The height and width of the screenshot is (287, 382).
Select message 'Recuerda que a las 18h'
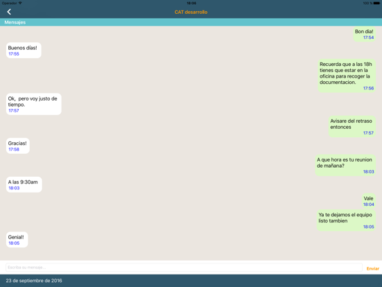click(347, 76)
